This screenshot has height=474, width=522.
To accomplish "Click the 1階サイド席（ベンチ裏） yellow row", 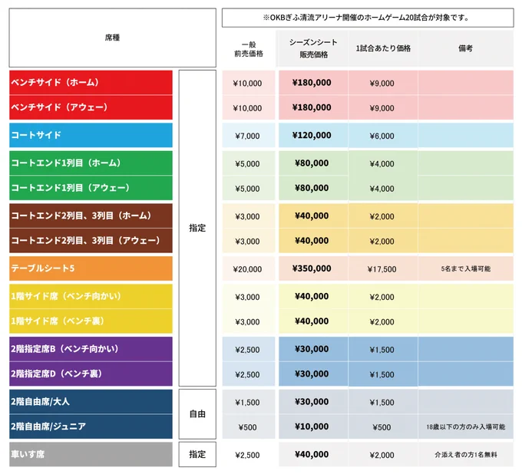I will coord(91,321).
